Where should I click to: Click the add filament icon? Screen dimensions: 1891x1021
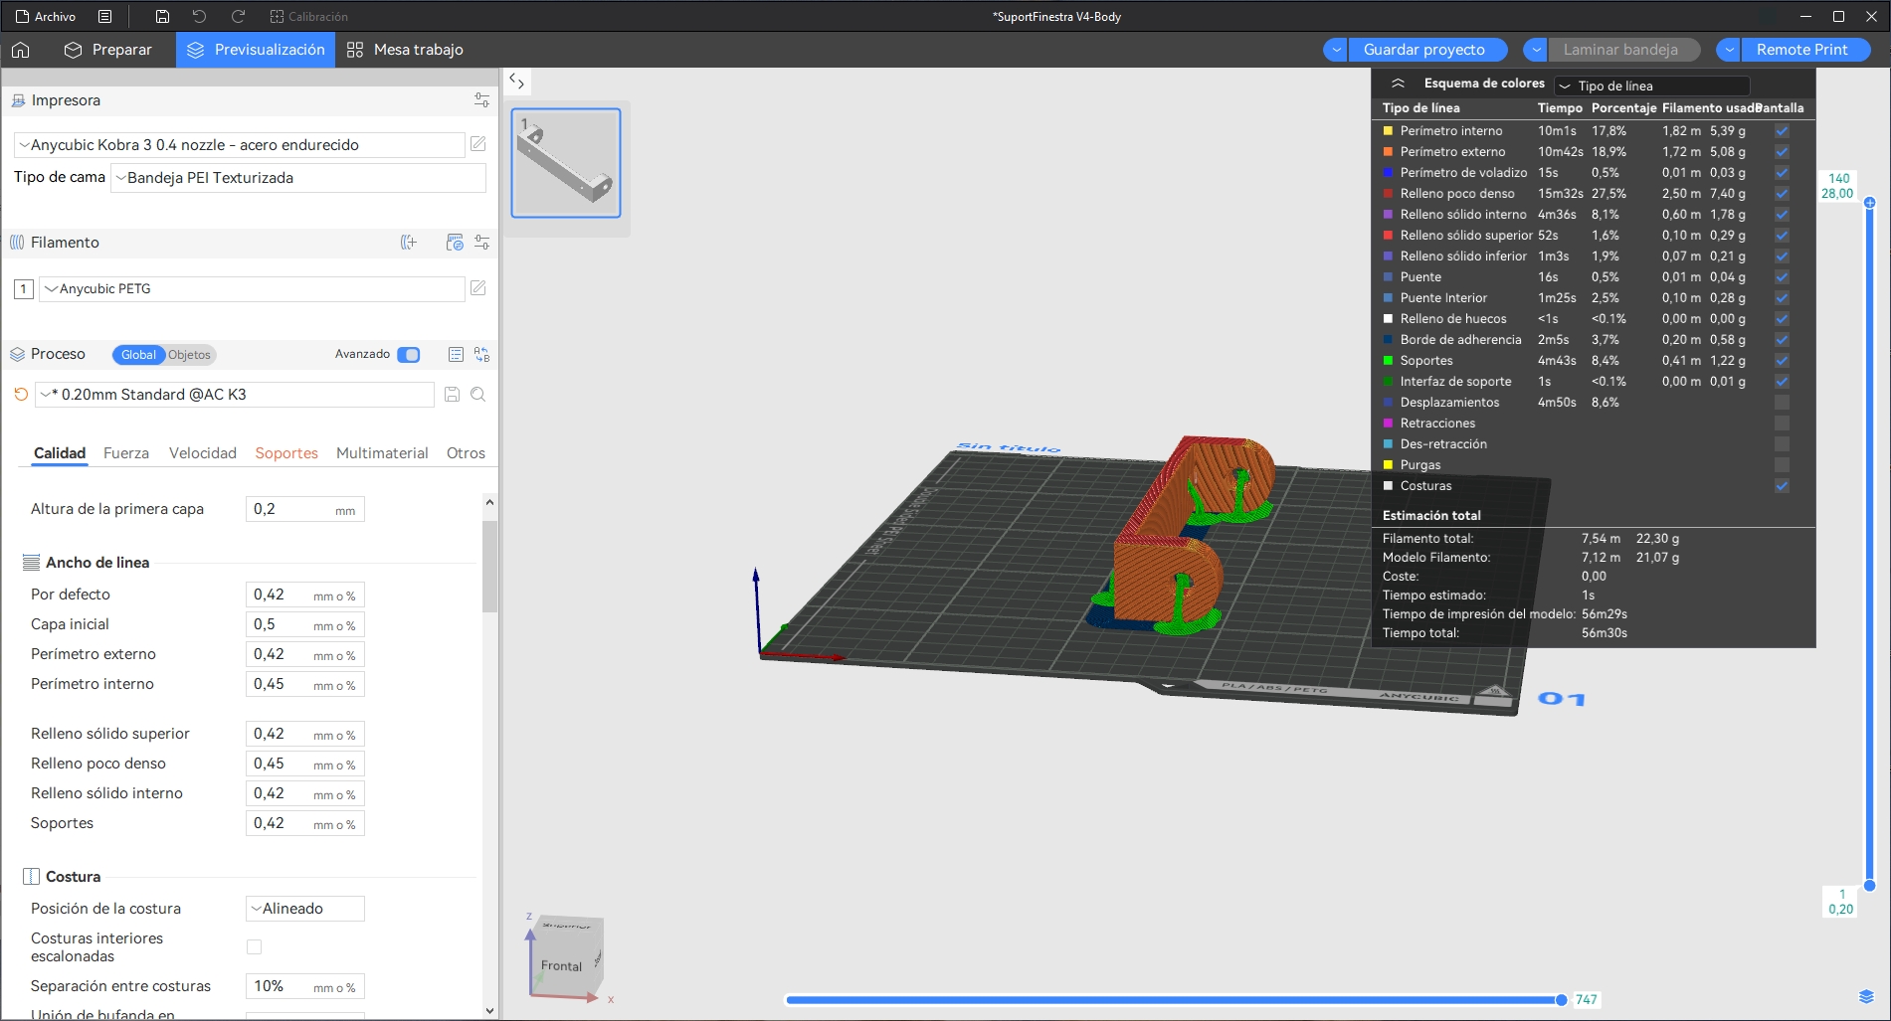[408, 243]
